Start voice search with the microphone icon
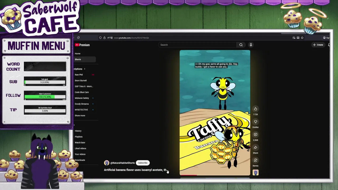Image resolution: width=338 pixels, height=190 pixels. (251, 45)
